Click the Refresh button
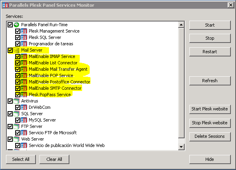The width and height of the screenshot is (236, 170). pos(210,81)
